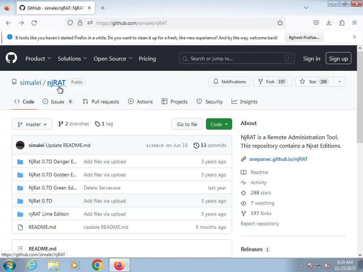Launch Google Chrome from the taskbar
363x272 pixels.
coord(97,265)
